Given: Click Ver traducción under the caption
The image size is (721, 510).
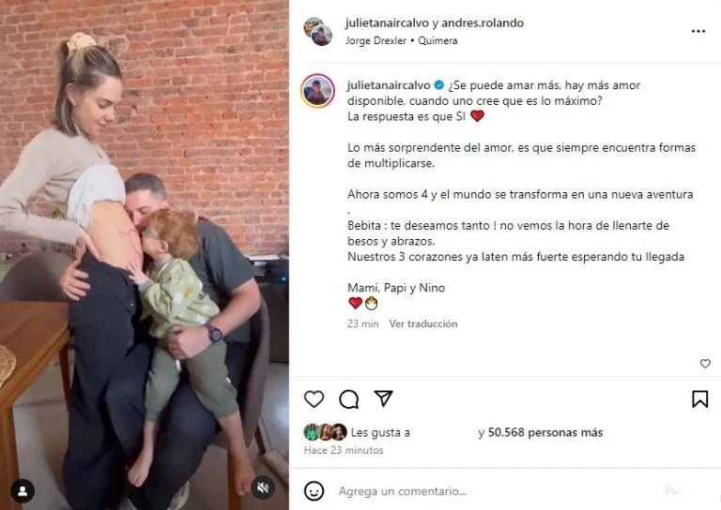Looking at the screenshot, I should pos(423,323).
